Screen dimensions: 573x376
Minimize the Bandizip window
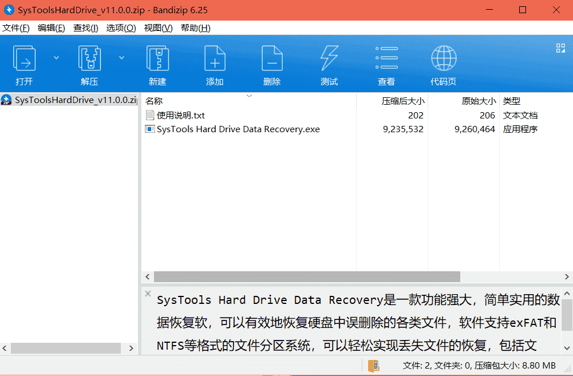click(x=489, y=10)
